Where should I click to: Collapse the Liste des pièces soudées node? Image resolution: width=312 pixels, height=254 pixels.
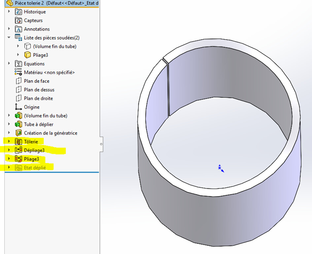coord(9,37)
